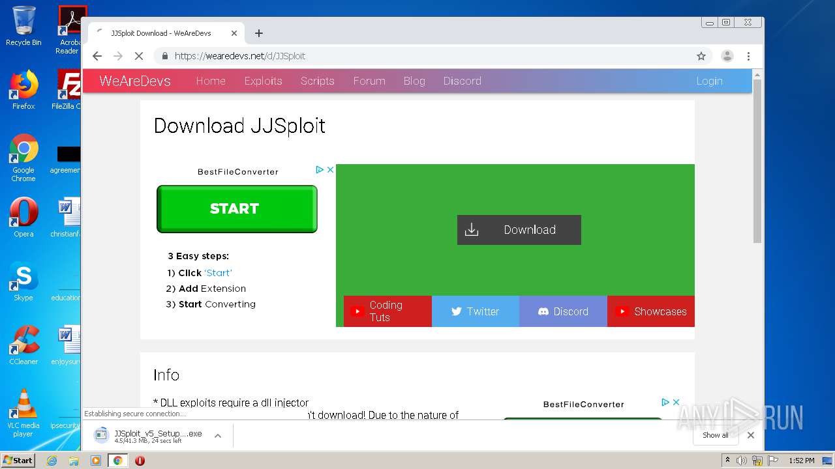Image resolution: width=835 pixels, height=469 pixels.
Task: Click 'Start' link in ad steps
Action: [218, 273]
